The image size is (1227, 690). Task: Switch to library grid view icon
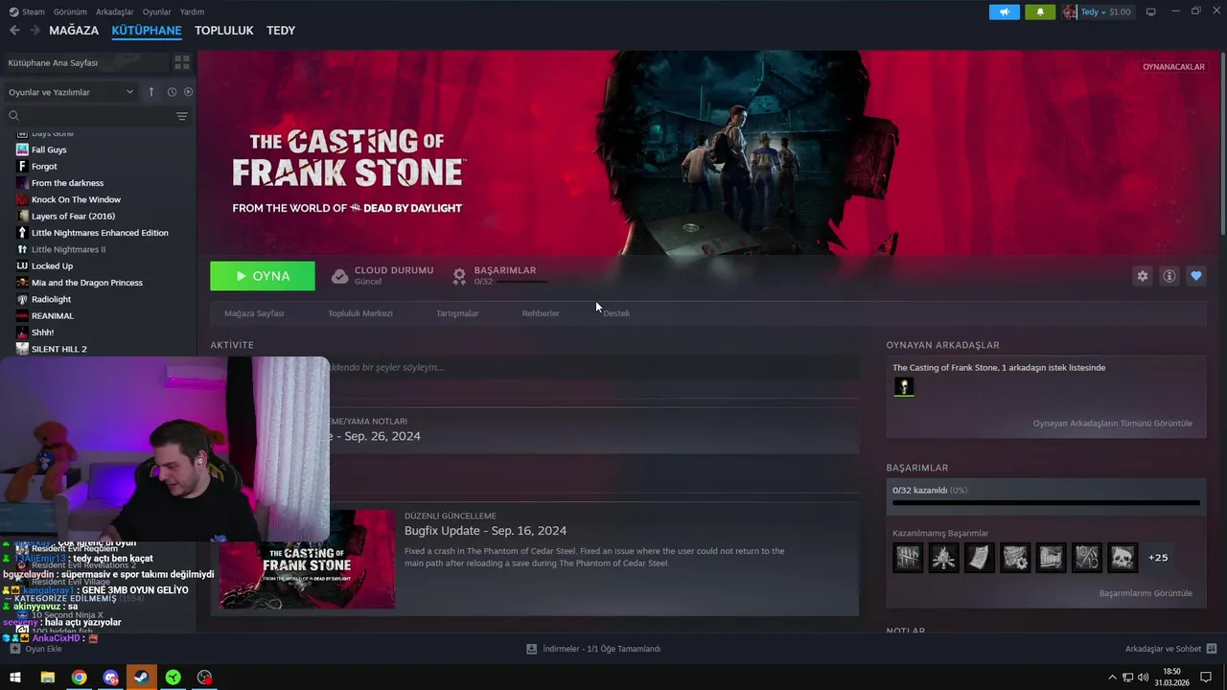pyautogui.click(x=182, y=62)
